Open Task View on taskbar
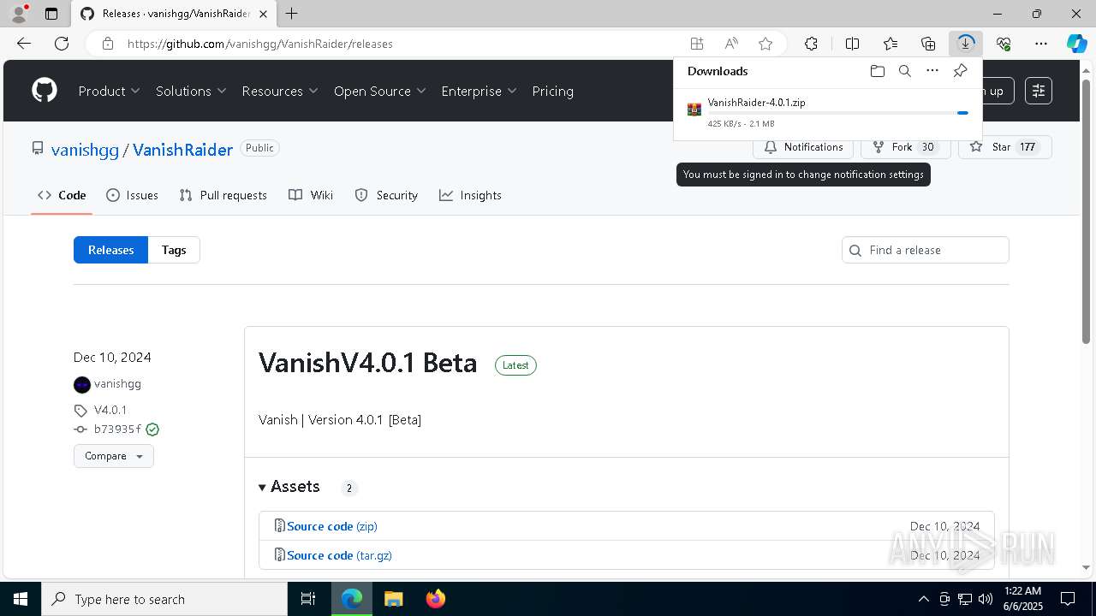The image size is (1096, 616). [308, 599]
